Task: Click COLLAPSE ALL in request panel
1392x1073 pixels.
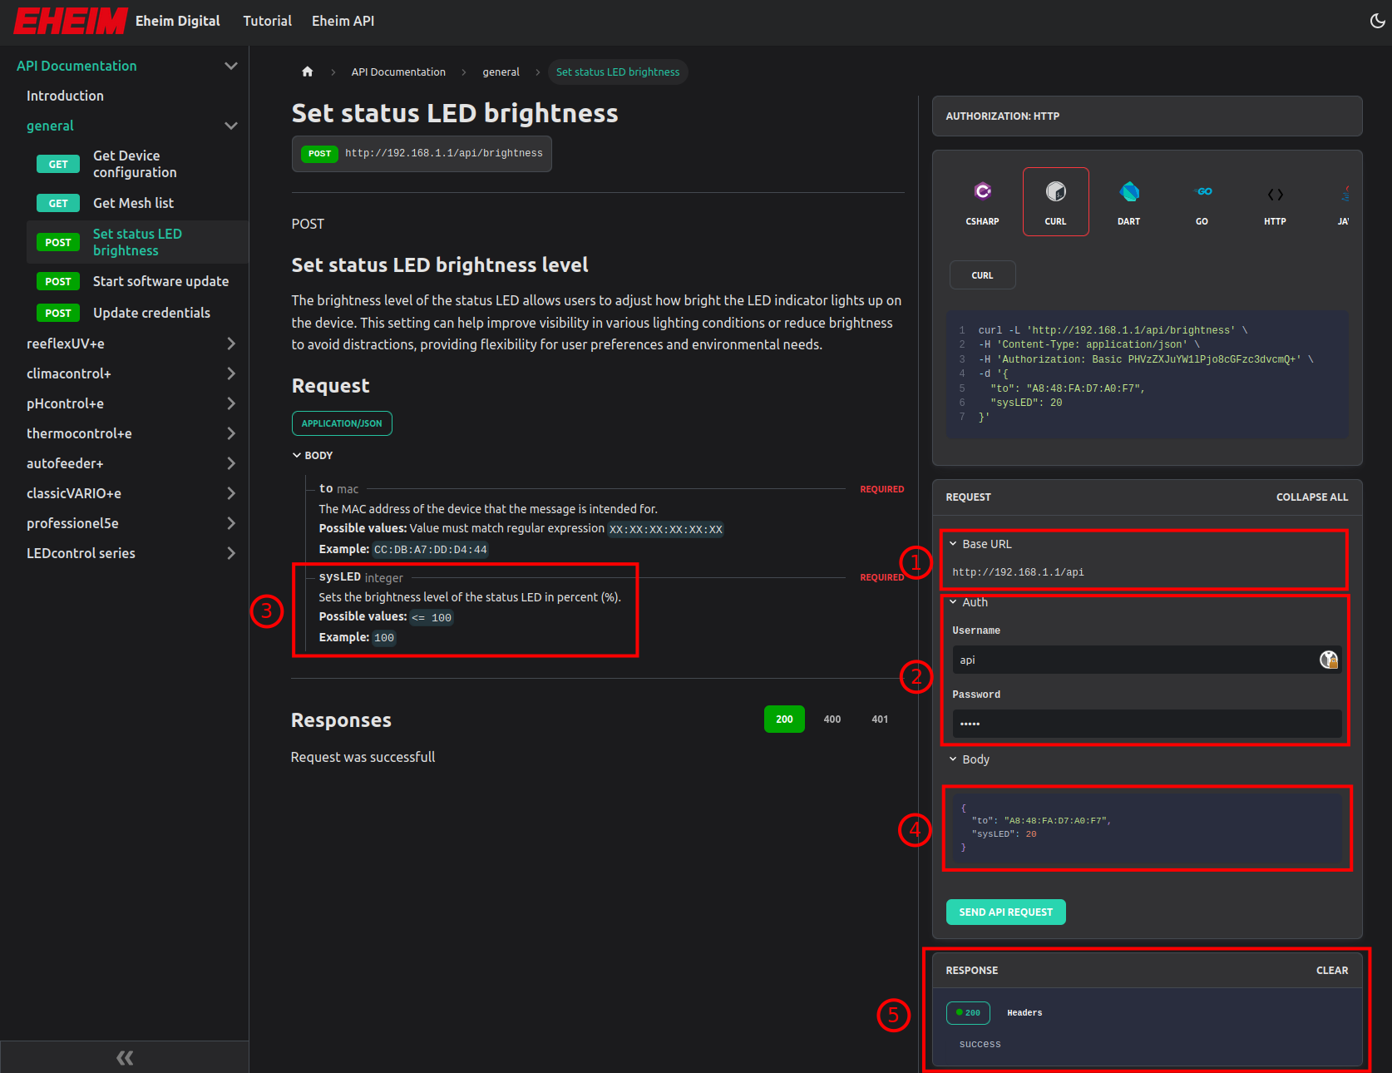Action: point(1312,497)
